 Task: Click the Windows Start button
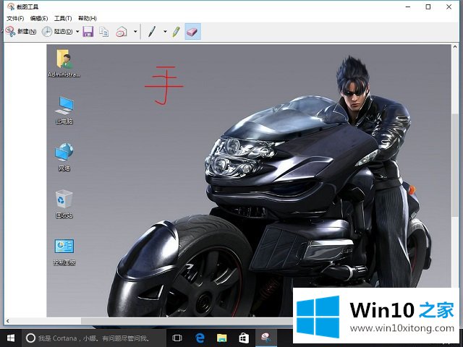click(10, 338)
